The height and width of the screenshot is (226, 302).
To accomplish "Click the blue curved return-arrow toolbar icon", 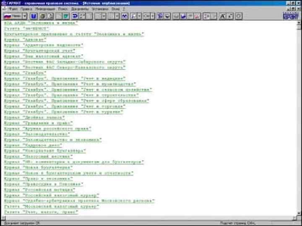I will [x=75, y=16].
